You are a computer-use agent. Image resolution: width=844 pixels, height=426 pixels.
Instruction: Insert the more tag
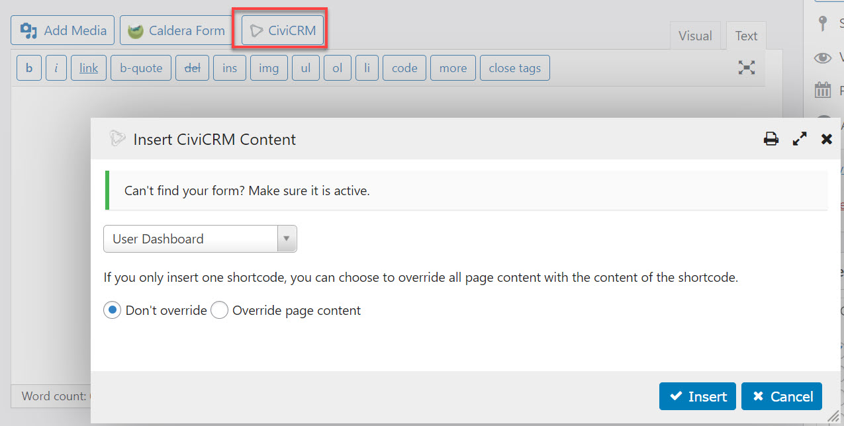453,68
